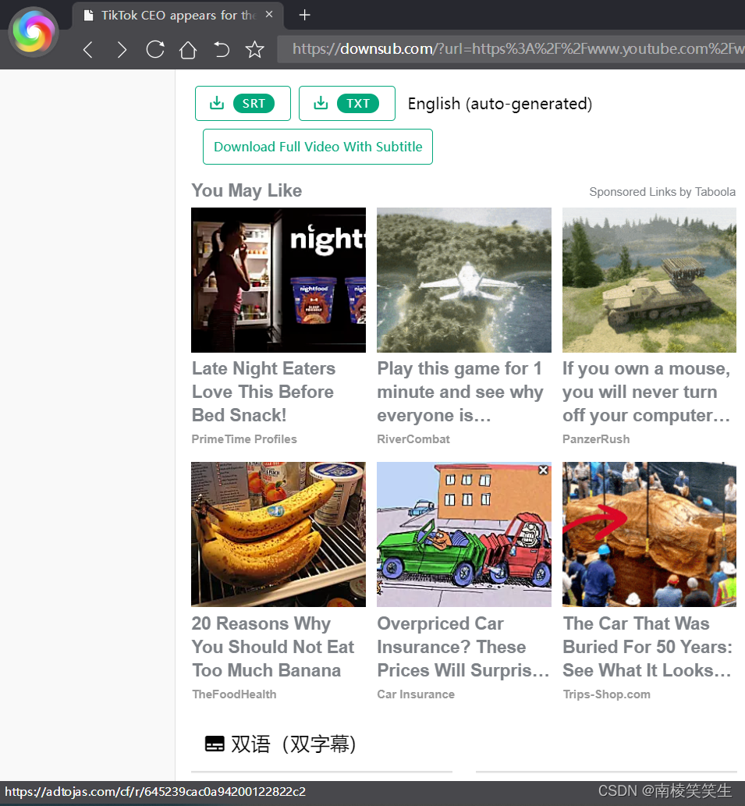Reload the page with the refresh icon
745x806 pixels.
pyautogui.click(x=155, y=49)
